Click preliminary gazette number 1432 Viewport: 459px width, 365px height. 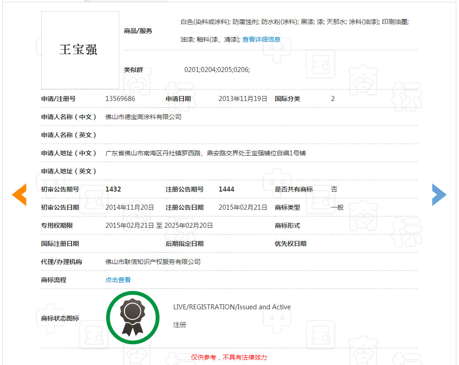pyautogui.click(x=113, y=189)
